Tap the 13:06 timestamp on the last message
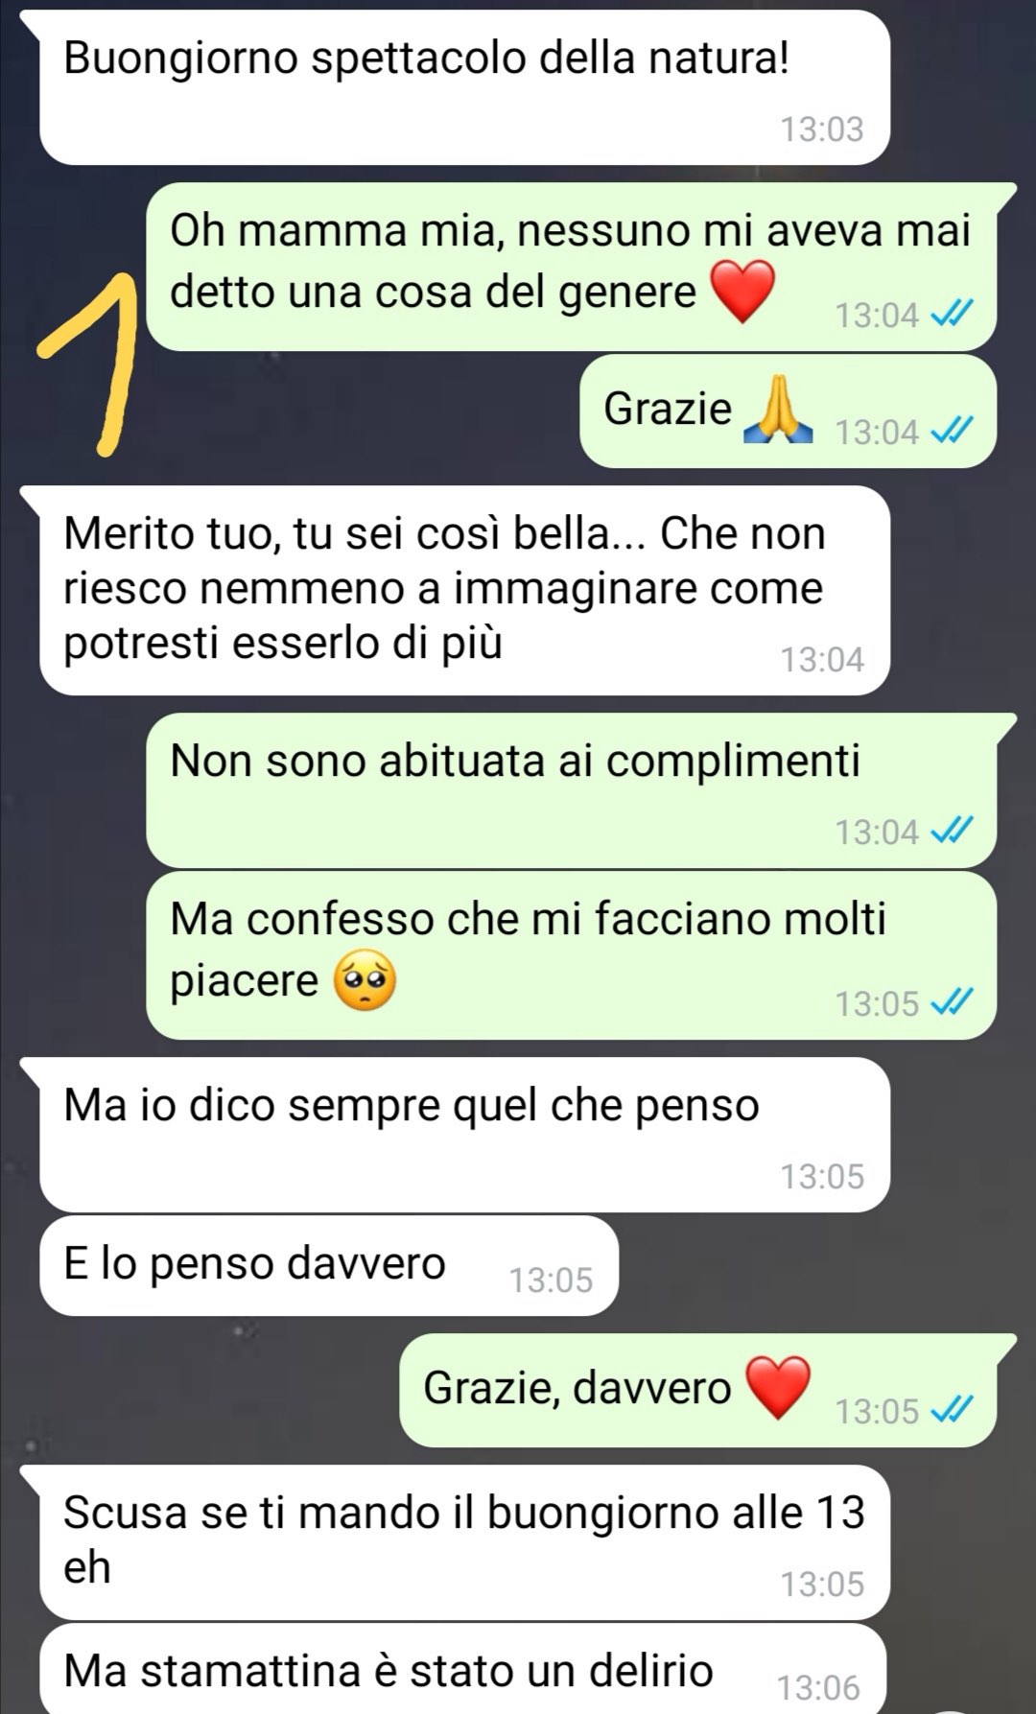The image size is (1036, 1714). pyautogui.click(x=818, y=1686)
